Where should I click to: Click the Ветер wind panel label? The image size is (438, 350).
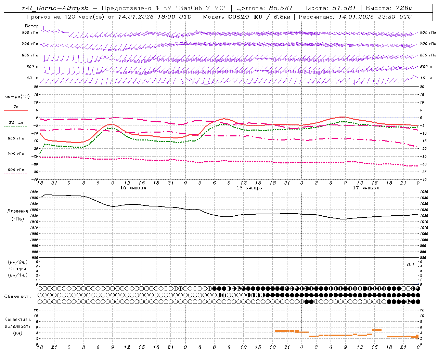point(31,26)
